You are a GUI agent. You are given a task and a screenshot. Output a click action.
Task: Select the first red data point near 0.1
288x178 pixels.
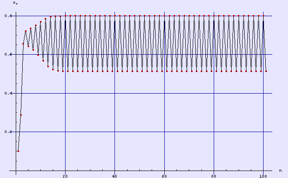[x=18, y=151]
